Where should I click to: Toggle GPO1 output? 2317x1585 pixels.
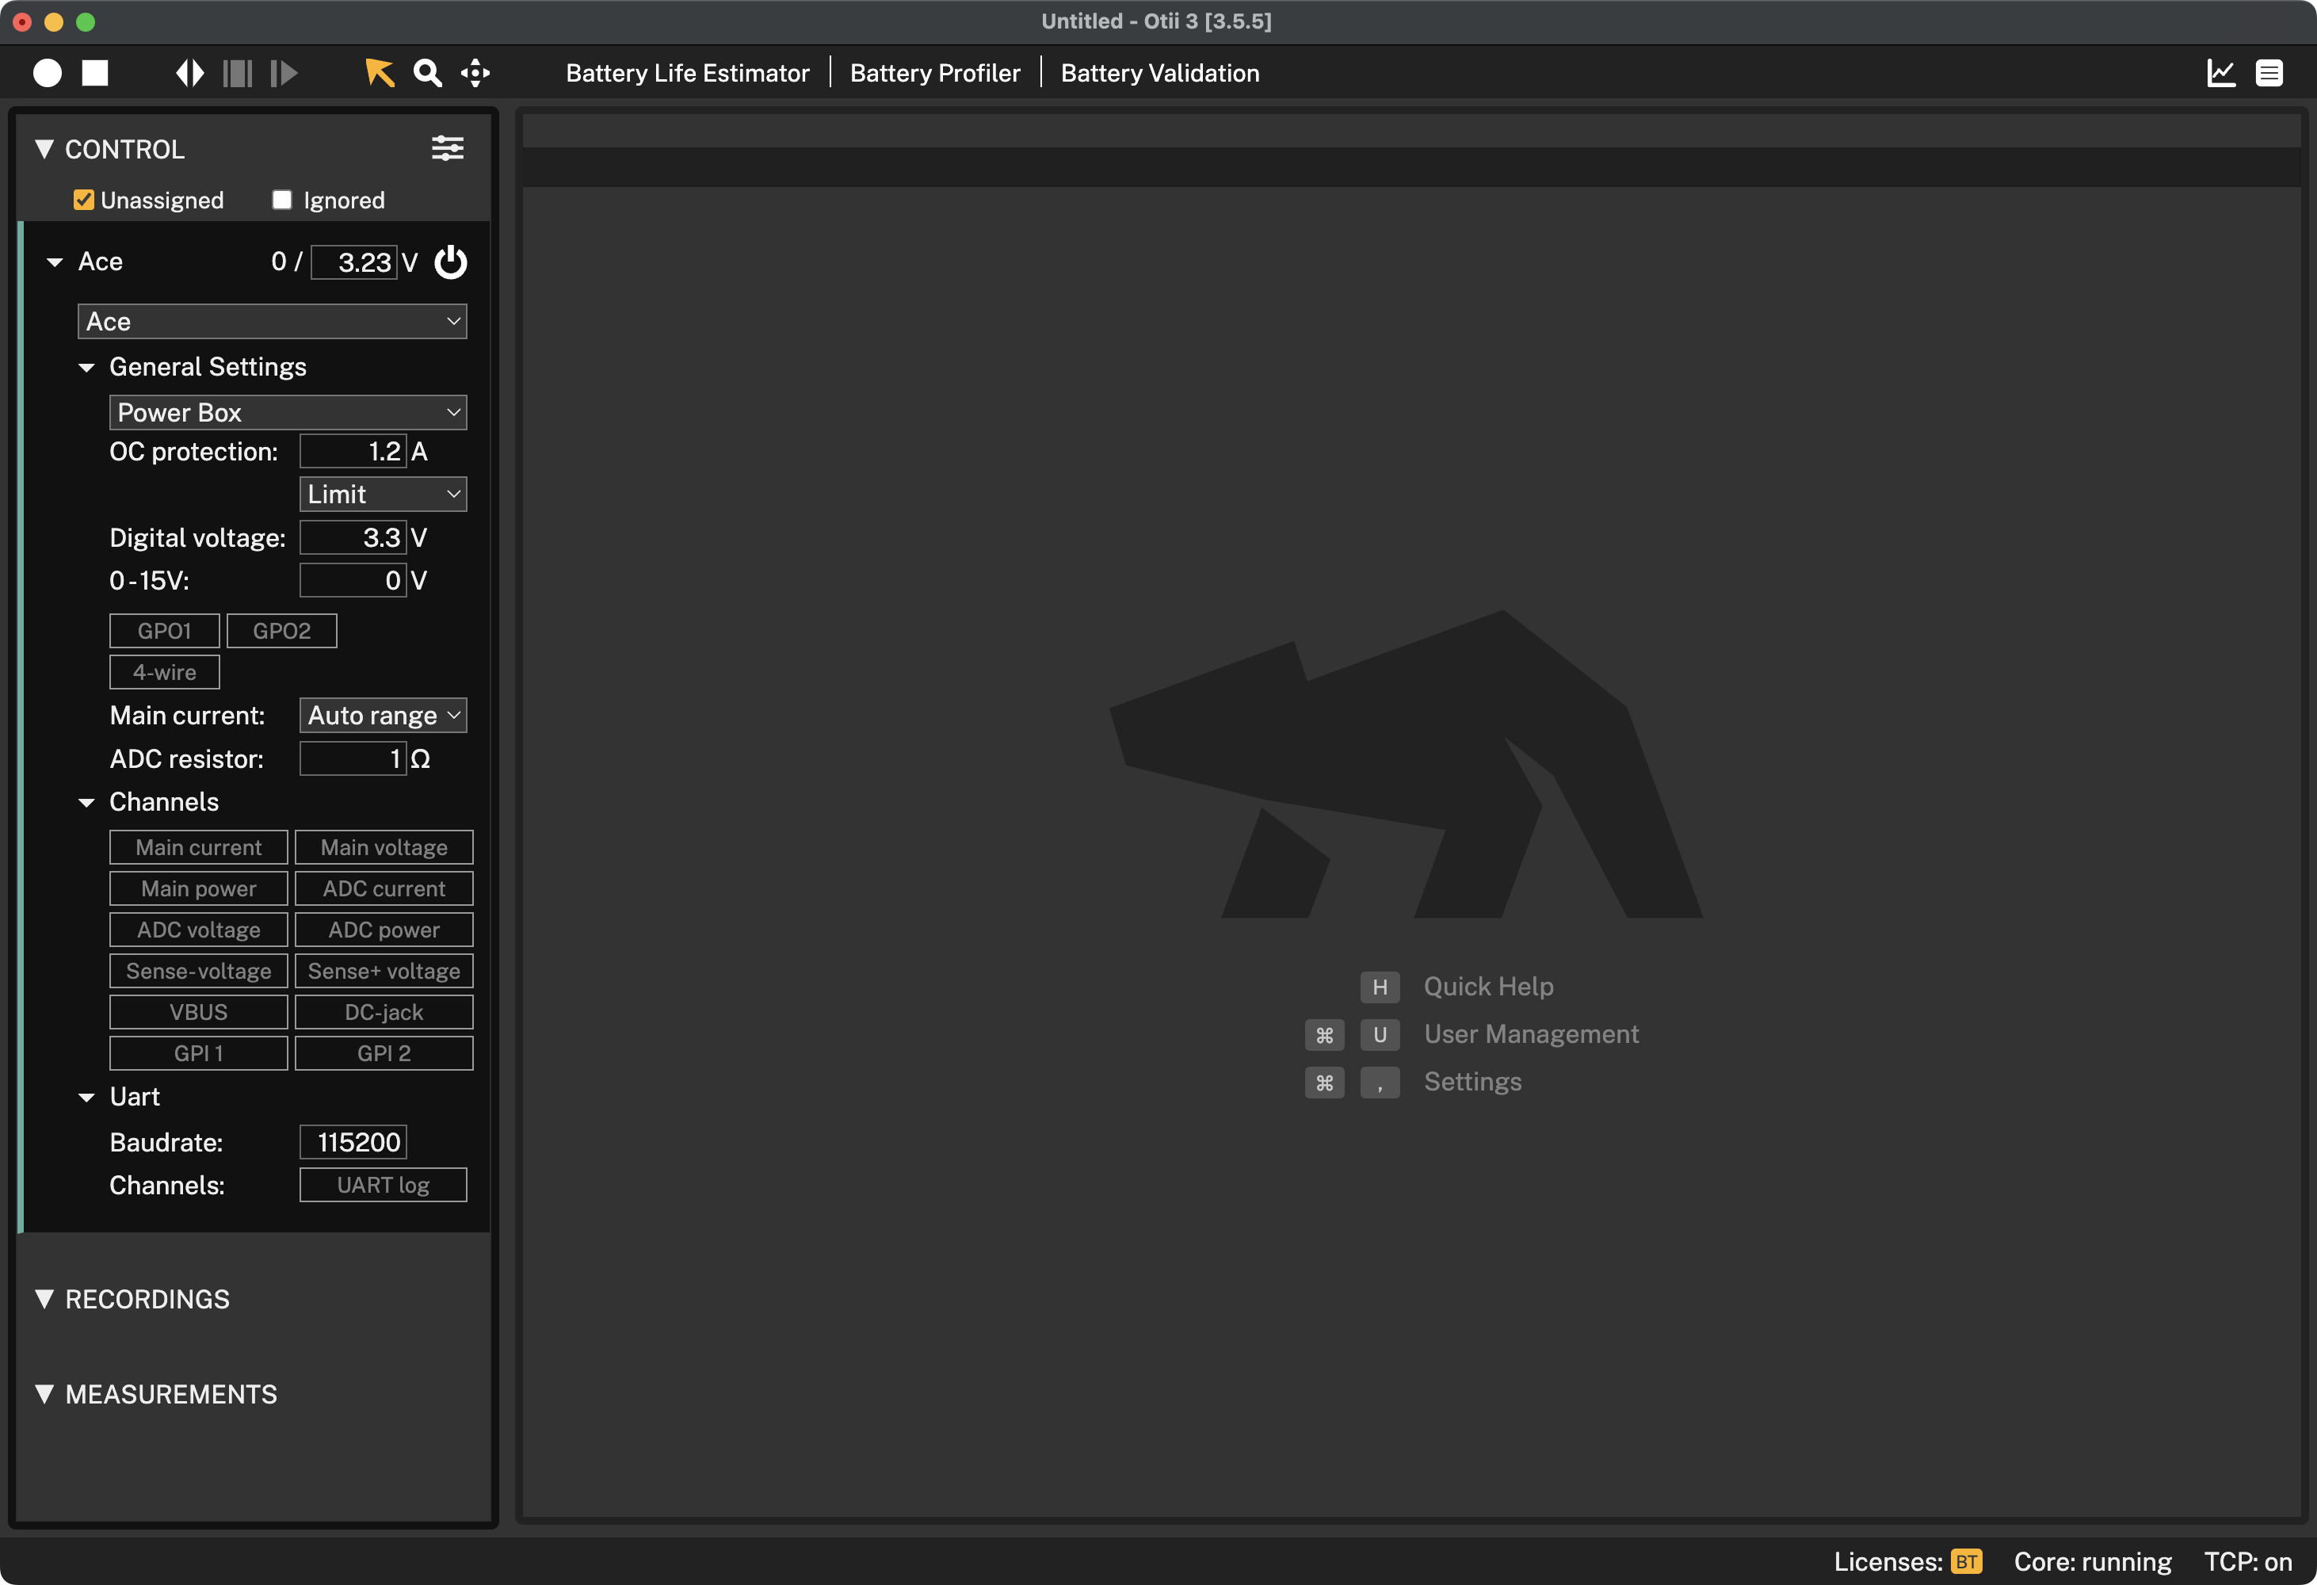[165, 631]
